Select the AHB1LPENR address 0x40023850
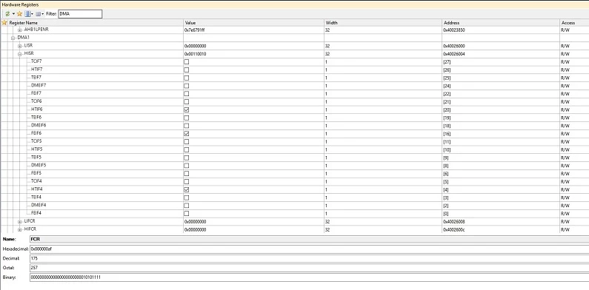 click(x=454, y=30)
